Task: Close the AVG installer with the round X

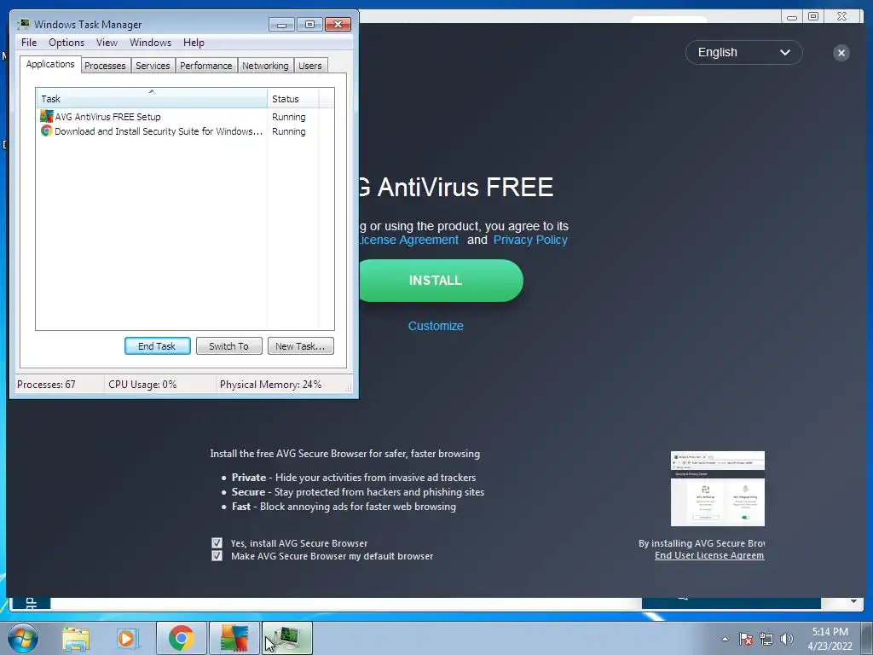Action: pyautogui.click(x=841, y=53)
